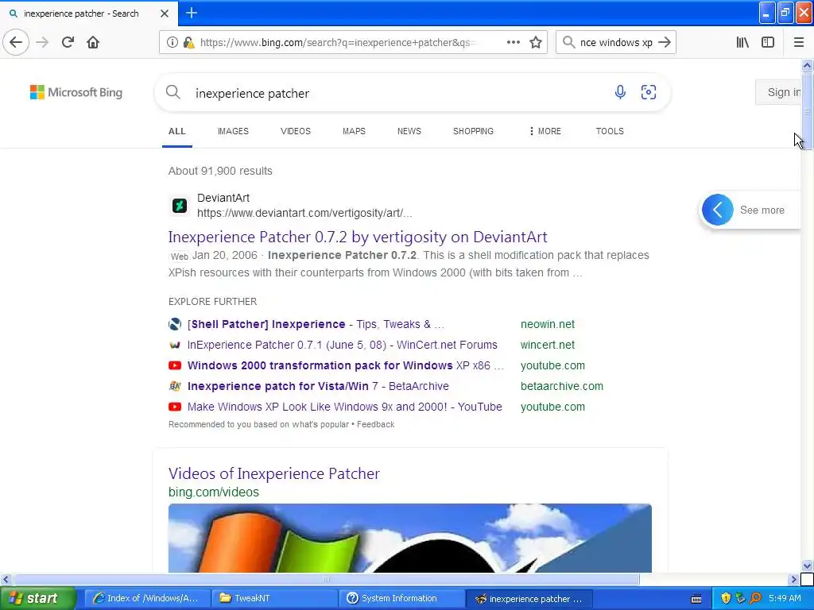
Task: Open the browser home page icon
Action: coord(93,42)
